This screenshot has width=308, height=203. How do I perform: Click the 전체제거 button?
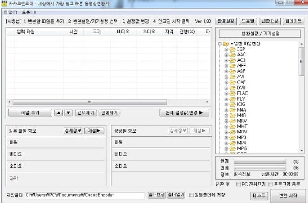[x=110, y=113]
